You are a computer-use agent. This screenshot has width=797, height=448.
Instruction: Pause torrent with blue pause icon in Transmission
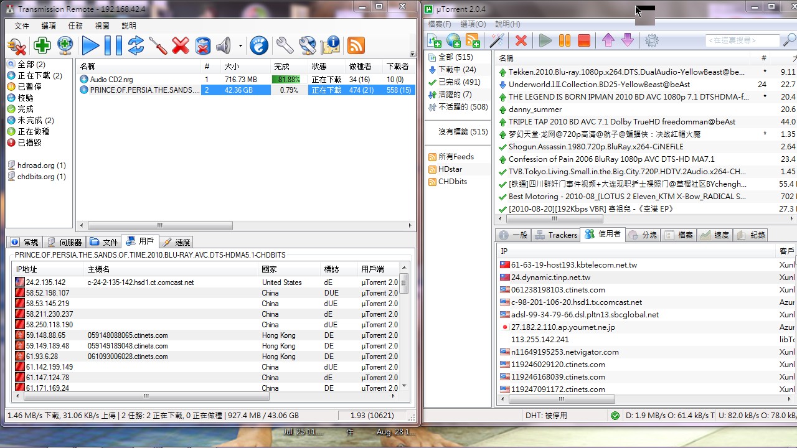click(x=113, y=45)
